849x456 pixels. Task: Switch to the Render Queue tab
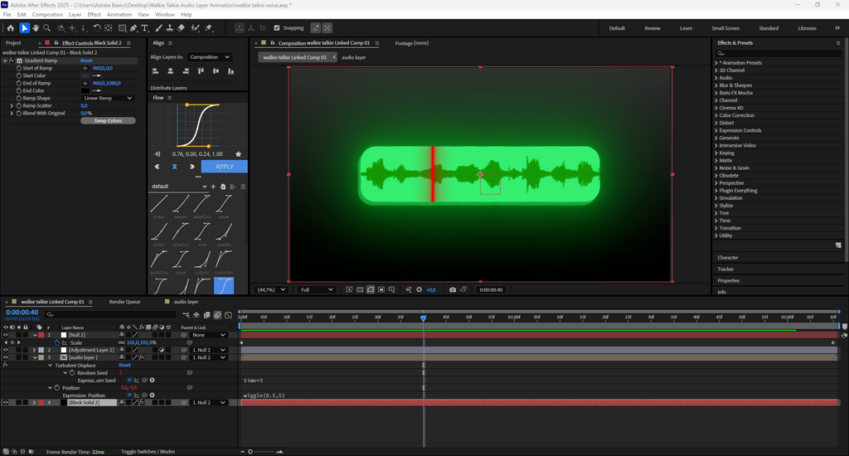[124, 302]
